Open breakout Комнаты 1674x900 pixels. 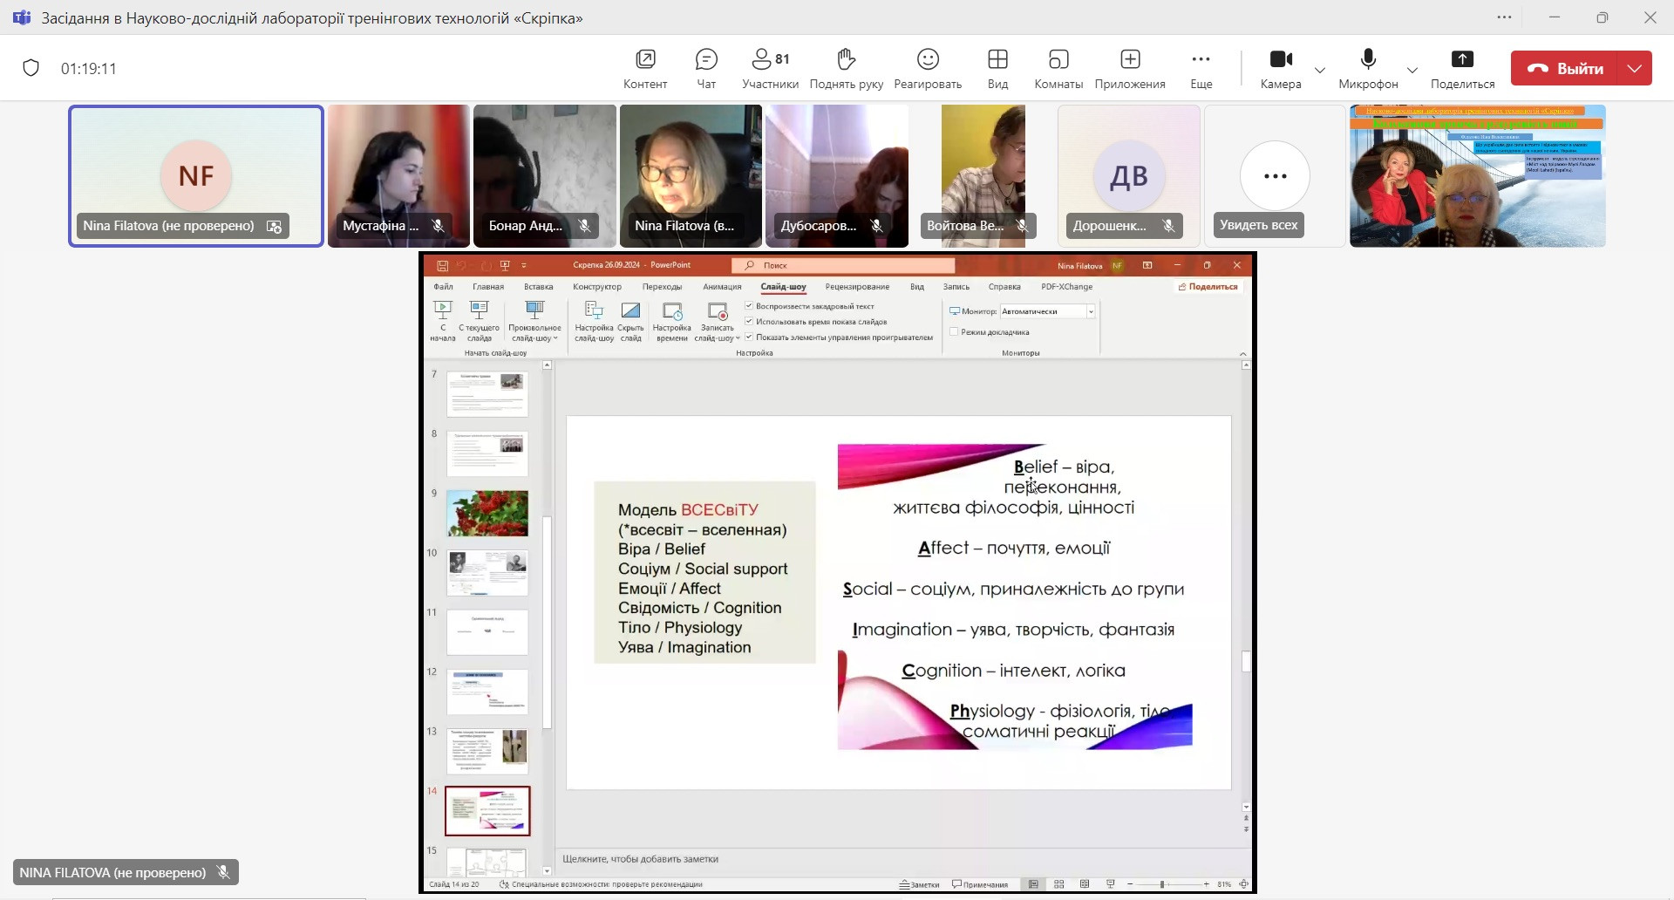tap(1058, 68)
